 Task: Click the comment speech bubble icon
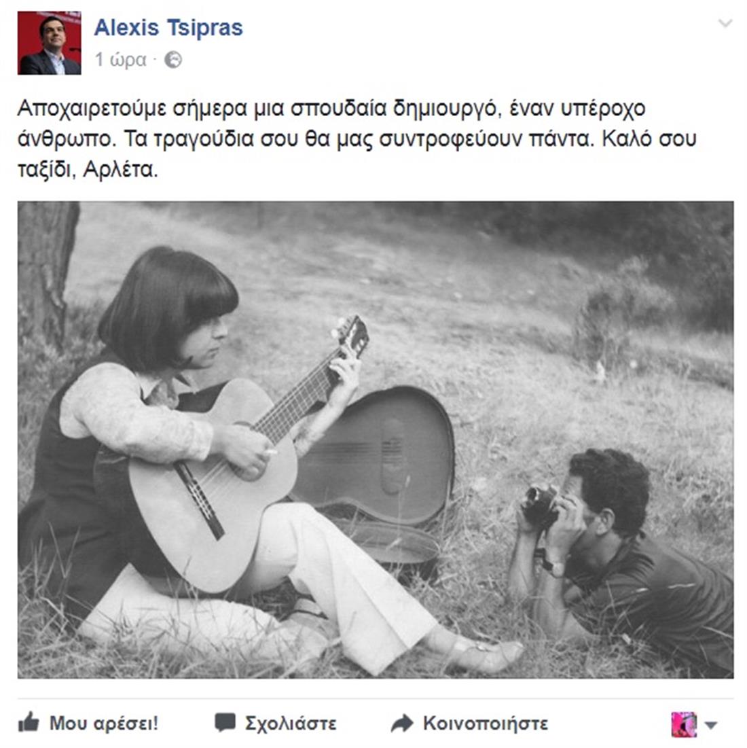[x=225, y=722]
